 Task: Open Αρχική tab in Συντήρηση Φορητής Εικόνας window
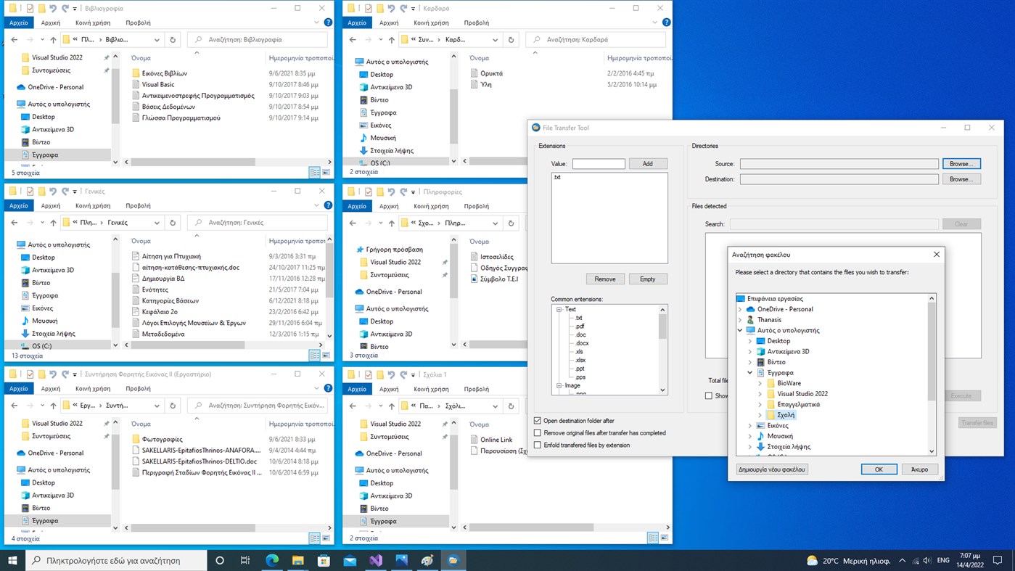[x=51, y=388]
